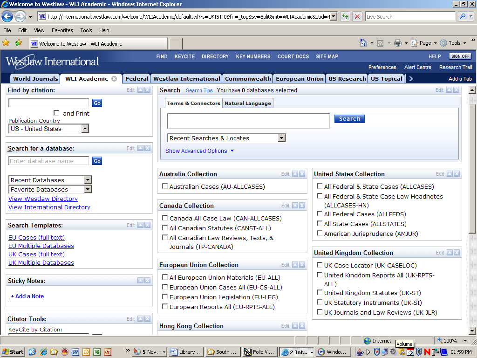Open the IE Tools toolbar dropdown
This screenshot has width=477, height=358.
point(453,43)
